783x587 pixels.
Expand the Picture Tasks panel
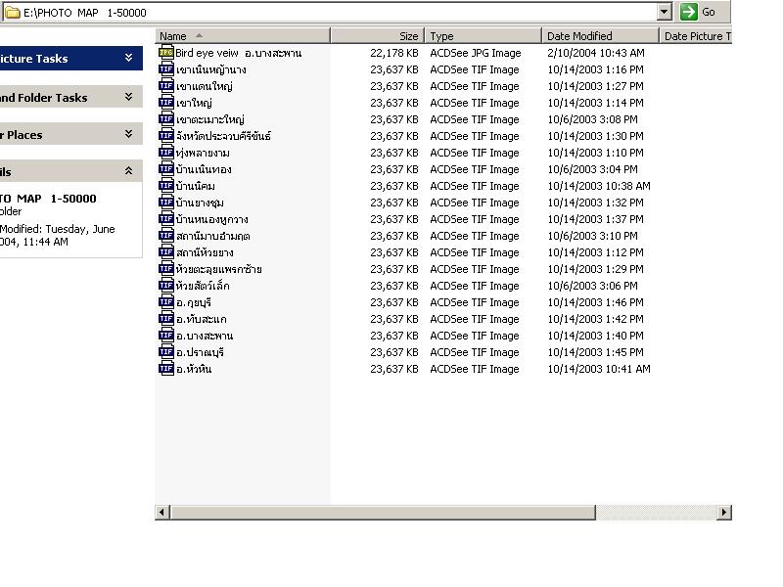tap(128, 59)
